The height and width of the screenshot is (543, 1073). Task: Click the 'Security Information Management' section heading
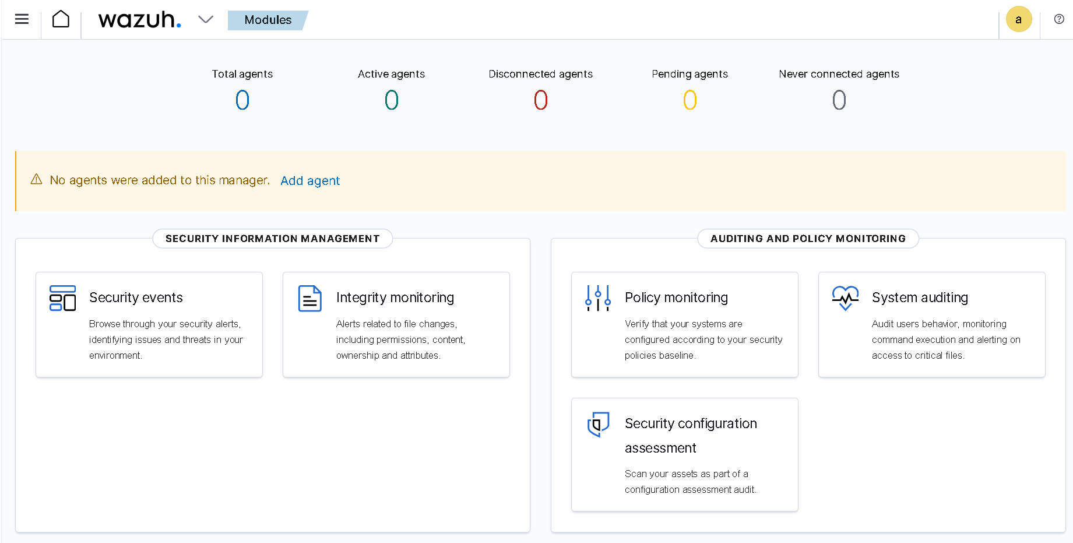click(273, 239)
